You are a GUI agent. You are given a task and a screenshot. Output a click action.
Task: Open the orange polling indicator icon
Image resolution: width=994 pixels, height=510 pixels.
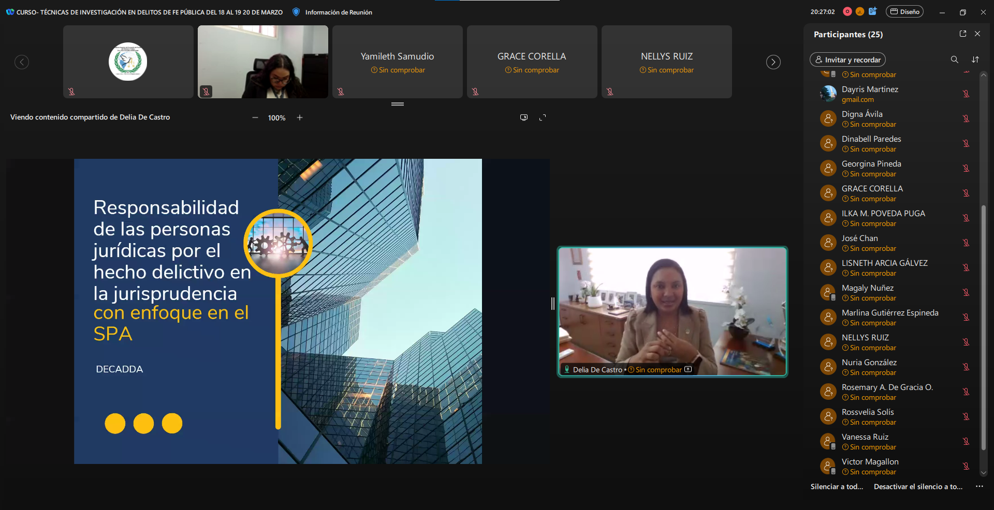pyautogui.click(x=860, y=11)
